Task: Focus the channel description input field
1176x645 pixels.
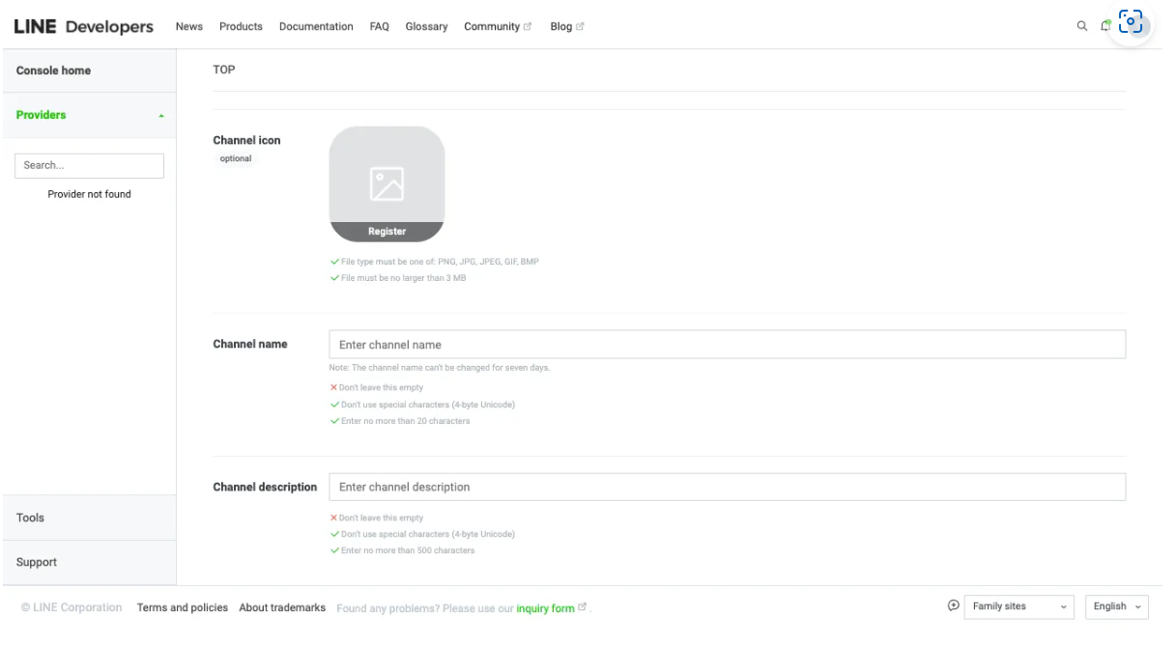Action: point(727,487)
